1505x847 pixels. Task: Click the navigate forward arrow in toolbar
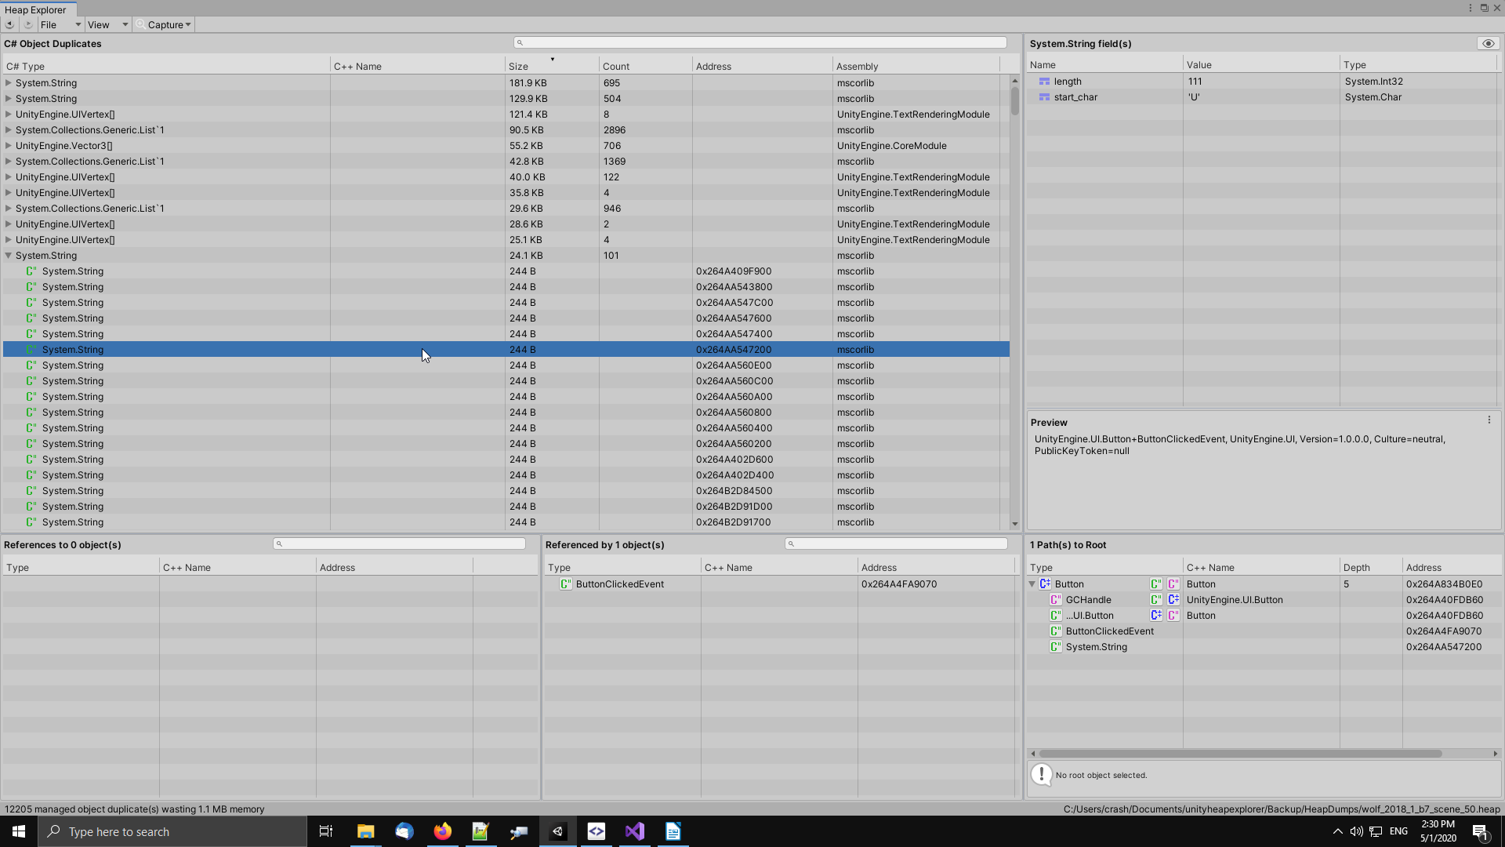pos(28,24)
